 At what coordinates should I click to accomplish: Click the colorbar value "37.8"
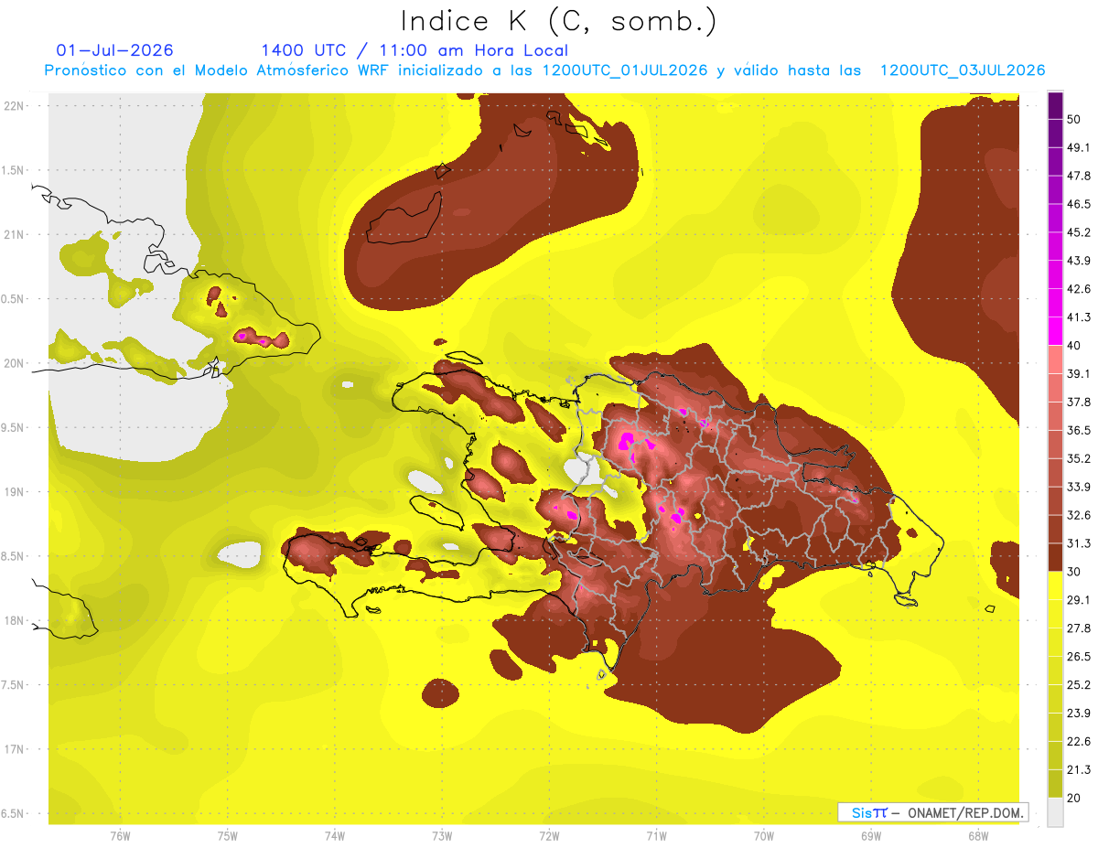tap(1079, 402)
